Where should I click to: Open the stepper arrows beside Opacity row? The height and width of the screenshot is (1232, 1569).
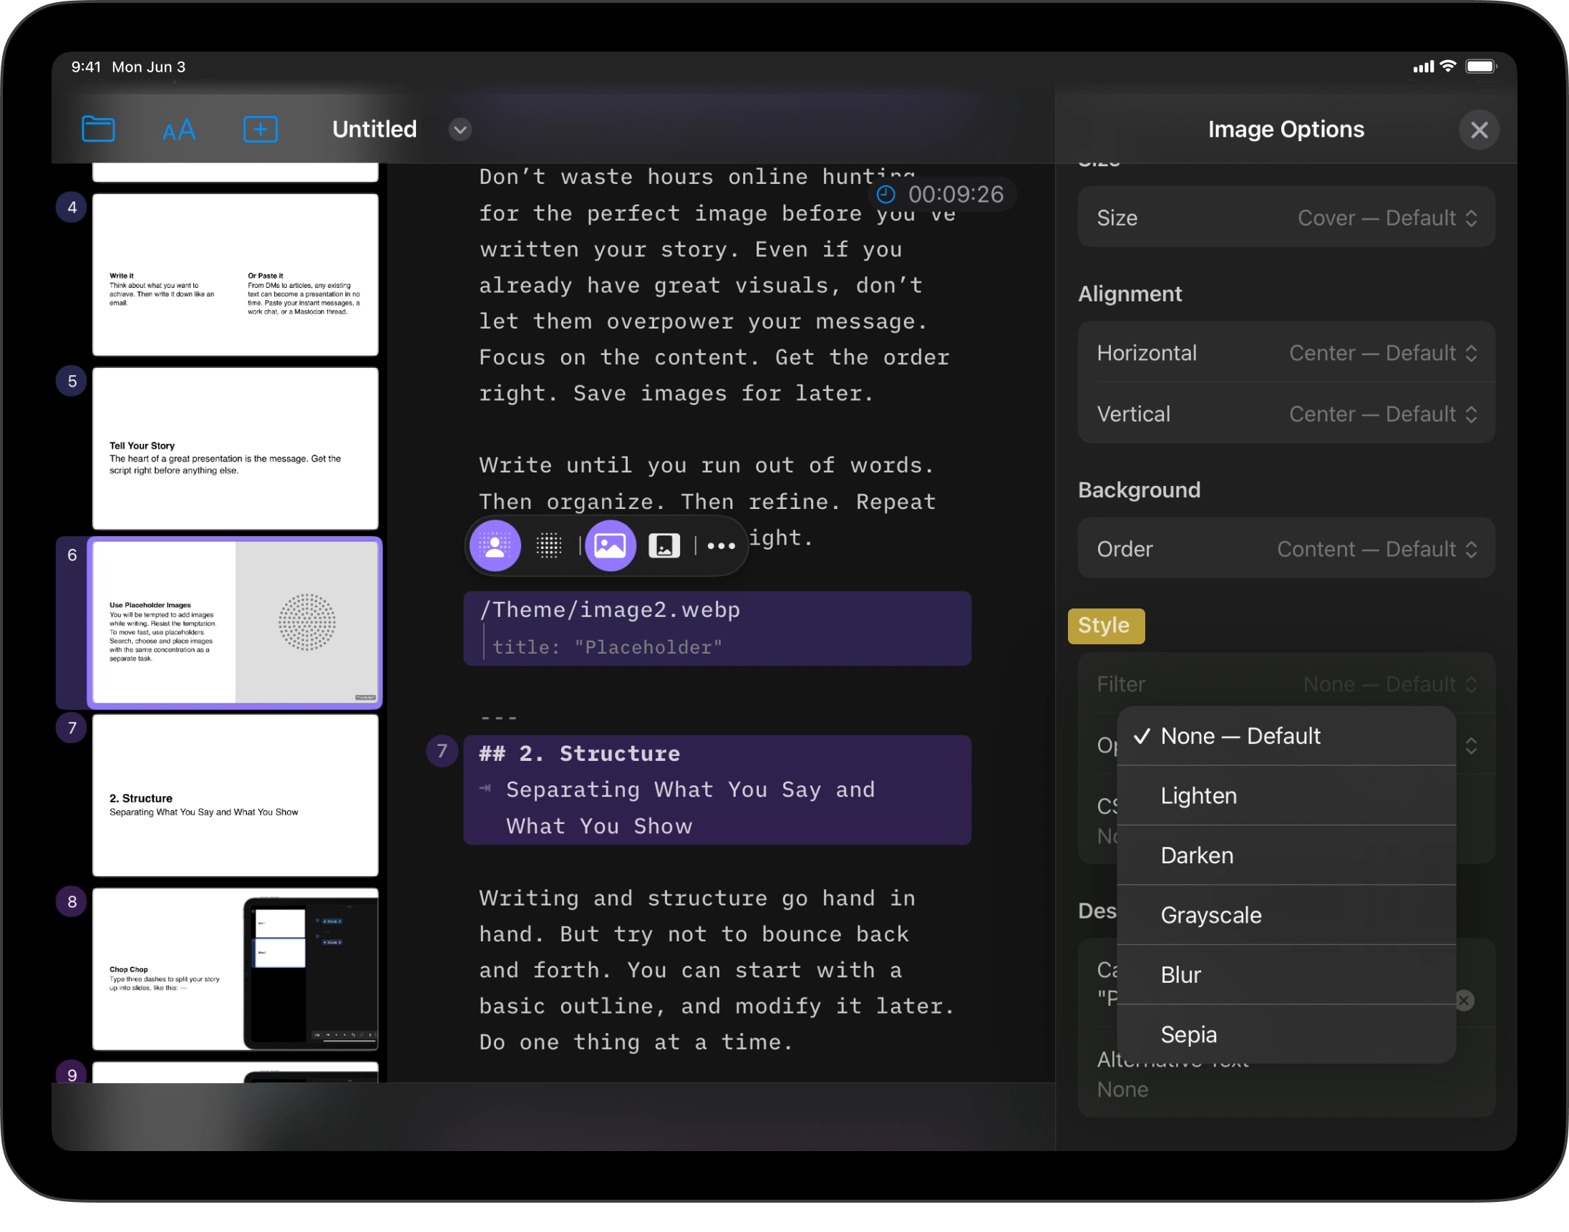click(x=1471, y=746)
